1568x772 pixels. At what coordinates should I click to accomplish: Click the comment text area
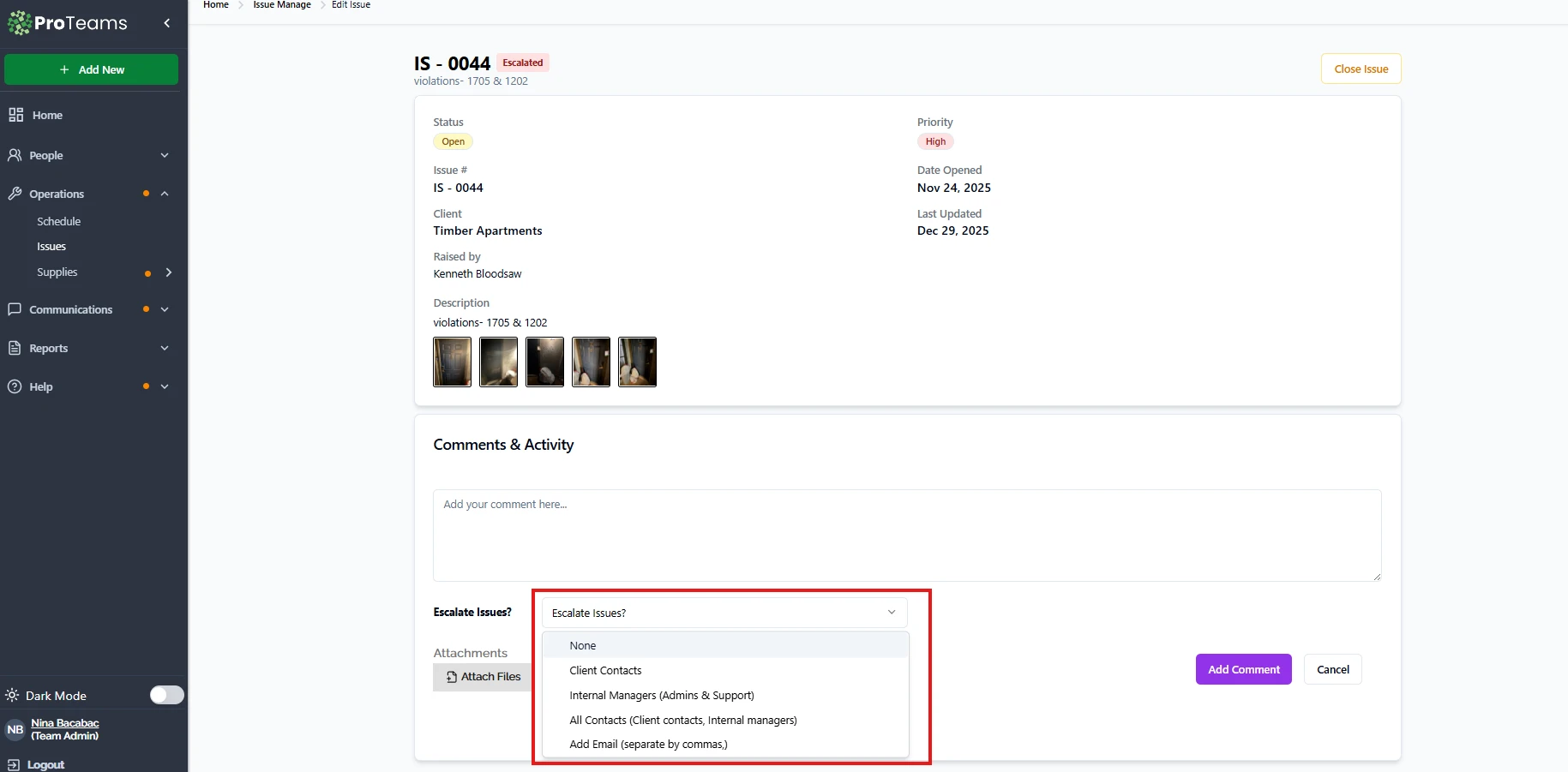click(x=906, y=535)
